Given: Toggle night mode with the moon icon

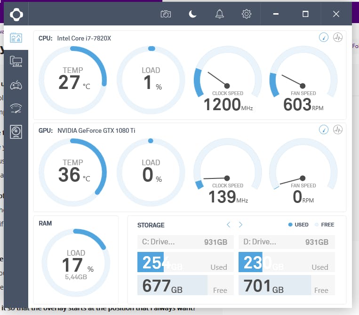Looking at the screenshot, I should coord(192,14).
